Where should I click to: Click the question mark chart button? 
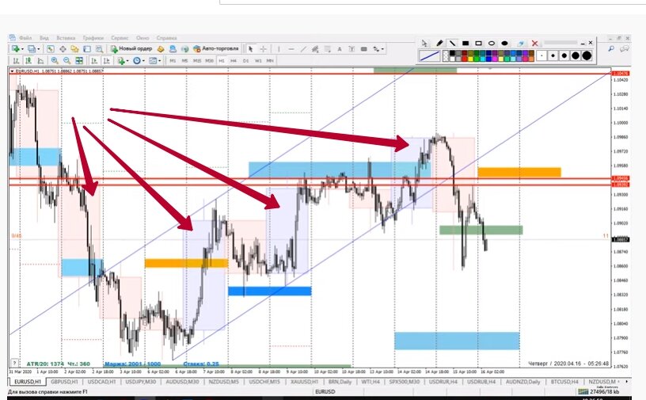click(x=14, y=364)
